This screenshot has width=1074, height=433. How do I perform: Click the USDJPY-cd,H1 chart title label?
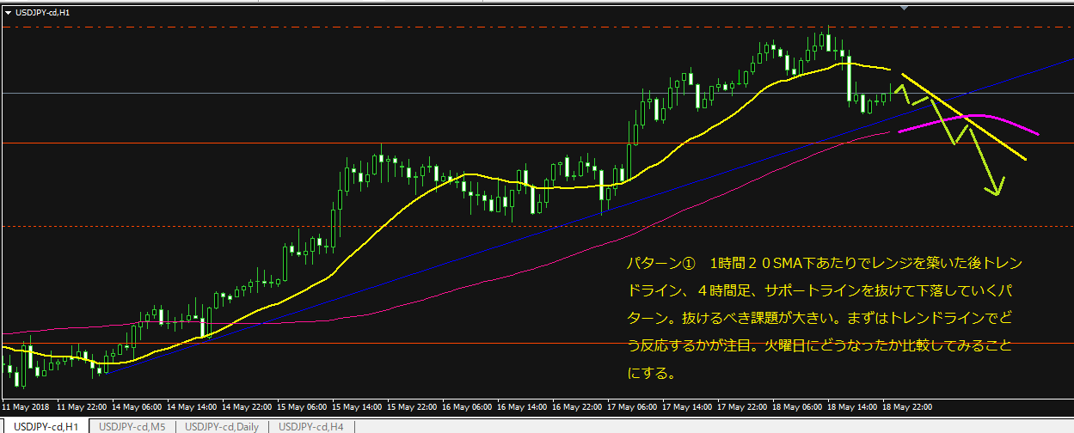43,12
